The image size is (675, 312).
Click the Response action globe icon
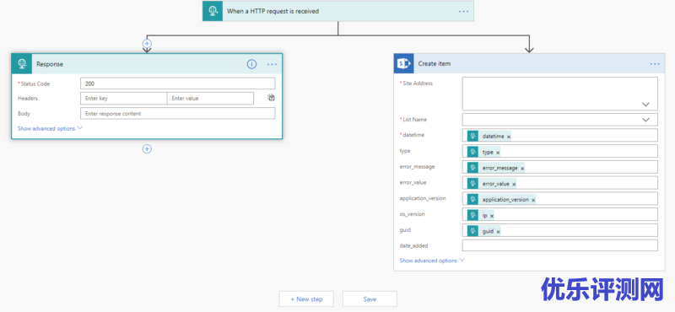click(22, 64)
